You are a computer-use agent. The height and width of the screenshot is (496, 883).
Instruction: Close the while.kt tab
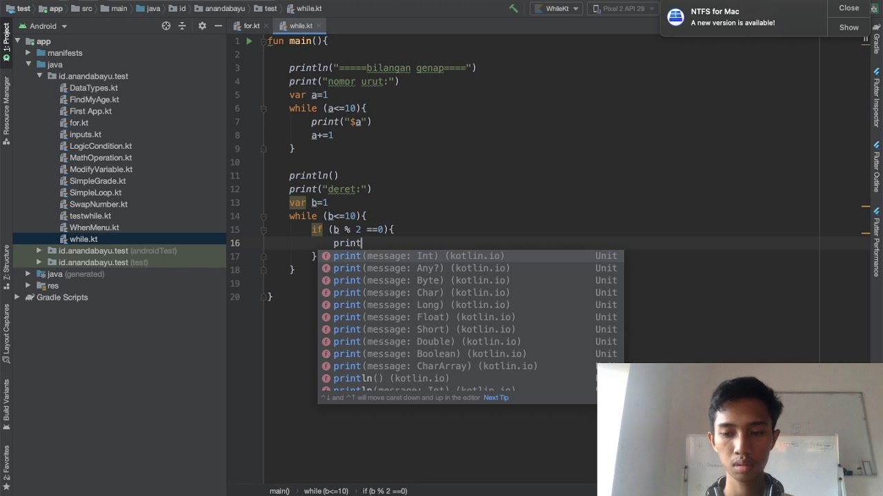click(319, 25)
